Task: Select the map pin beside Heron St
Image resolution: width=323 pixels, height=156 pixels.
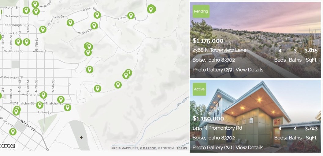Action: point(26,10)
